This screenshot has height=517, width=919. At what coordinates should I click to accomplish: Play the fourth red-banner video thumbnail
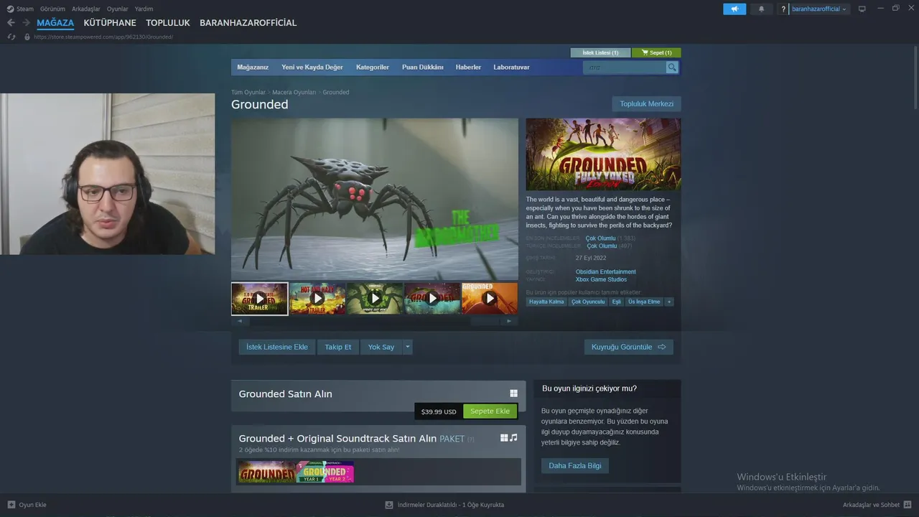[432, 299]
